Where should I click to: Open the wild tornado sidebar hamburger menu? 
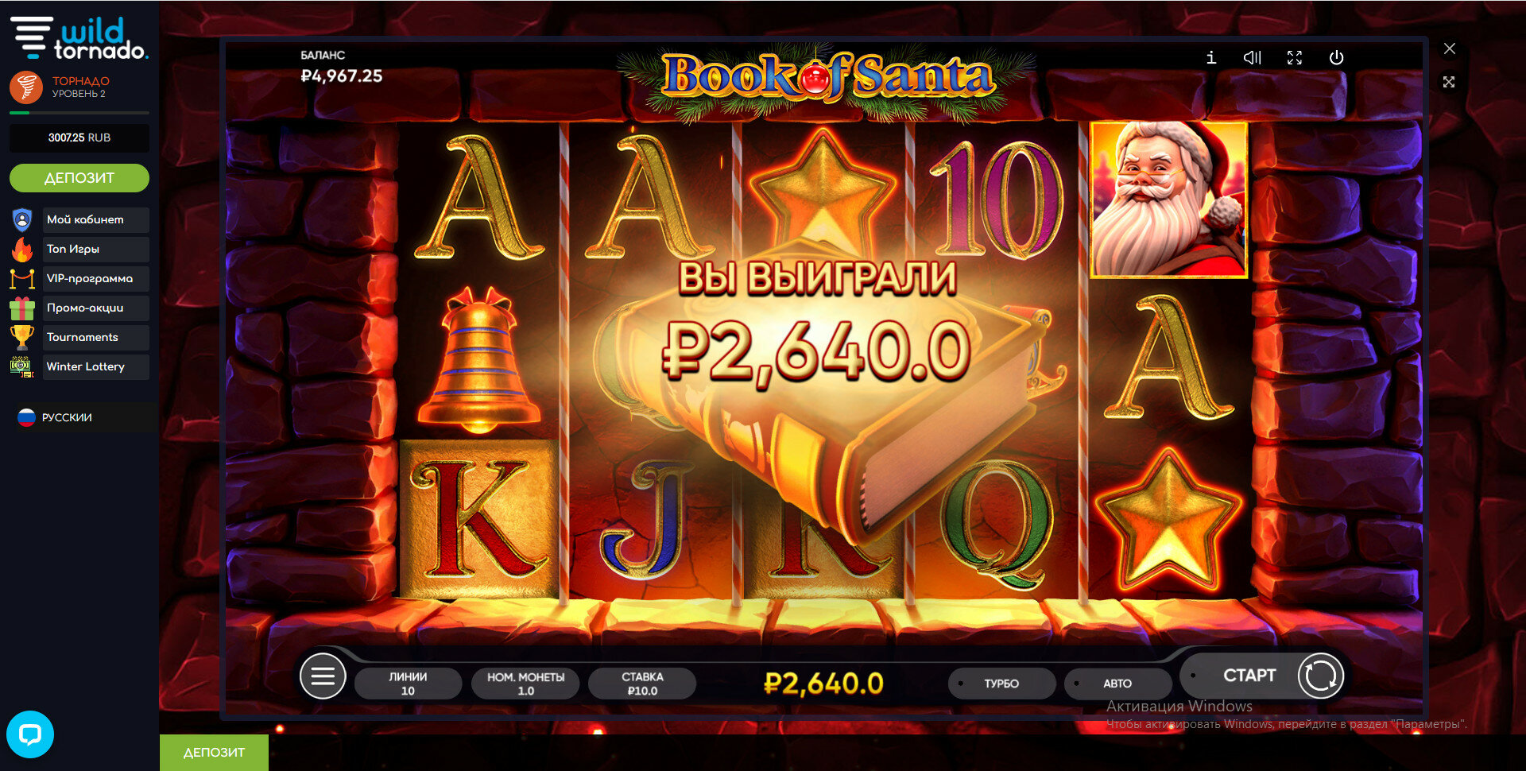(x=32, y=37)
